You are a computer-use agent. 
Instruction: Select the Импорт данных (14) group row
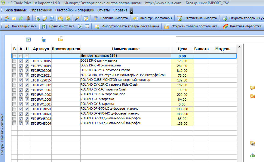(124, 56)
